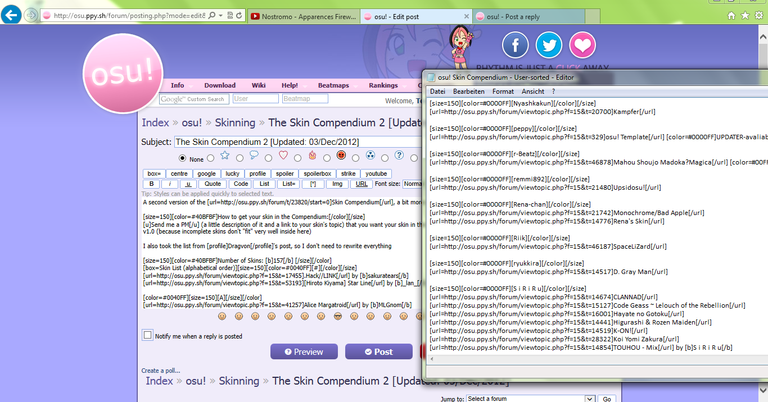This screenshot has height=402, width=768.
Task: Reload the page with the refresh icon
Action: (240, 16)
